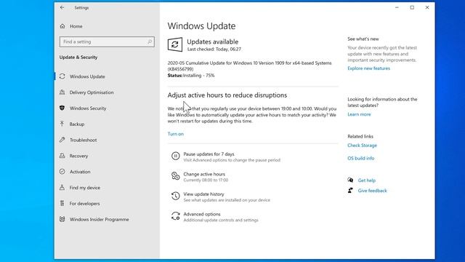Click the Windows Security shield icon
Image resolution: width=465 pixels, height=262 pixels.
pyautogui.click(x=62, y=108)
